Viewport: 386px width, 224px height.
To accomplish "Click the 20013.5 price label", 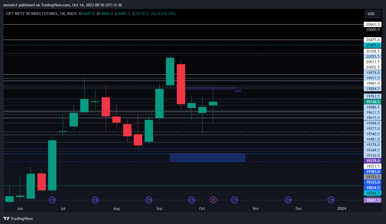I will coord(373,62).
